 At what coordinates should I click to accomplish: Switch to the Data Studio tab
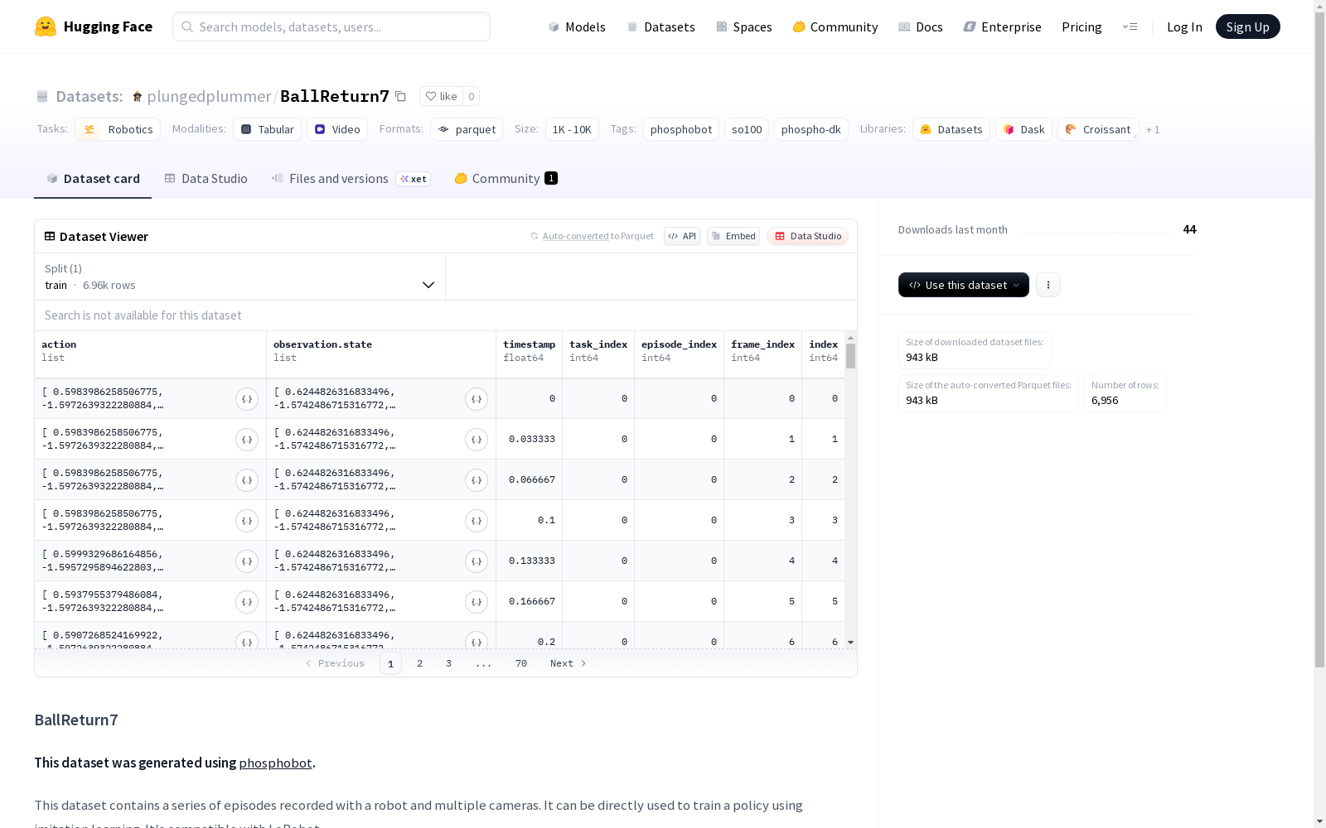click(x=206, y=179)
